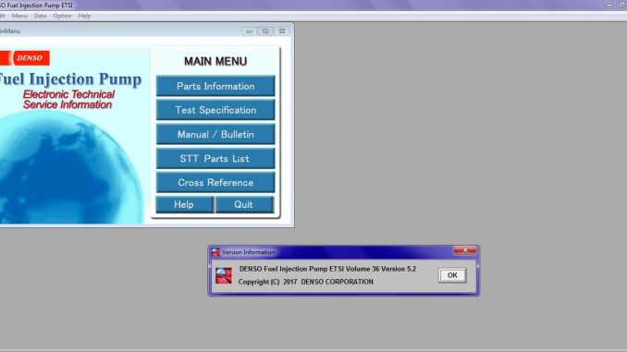Open the Cross Reference section

coord(215,183)
